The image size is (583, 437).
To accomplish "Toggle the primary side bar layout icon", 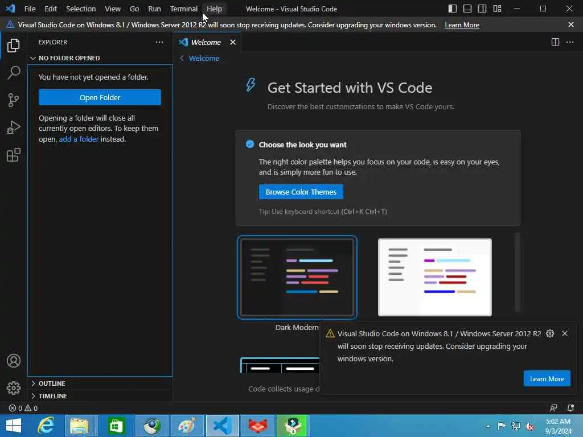I will click(452, 9).
